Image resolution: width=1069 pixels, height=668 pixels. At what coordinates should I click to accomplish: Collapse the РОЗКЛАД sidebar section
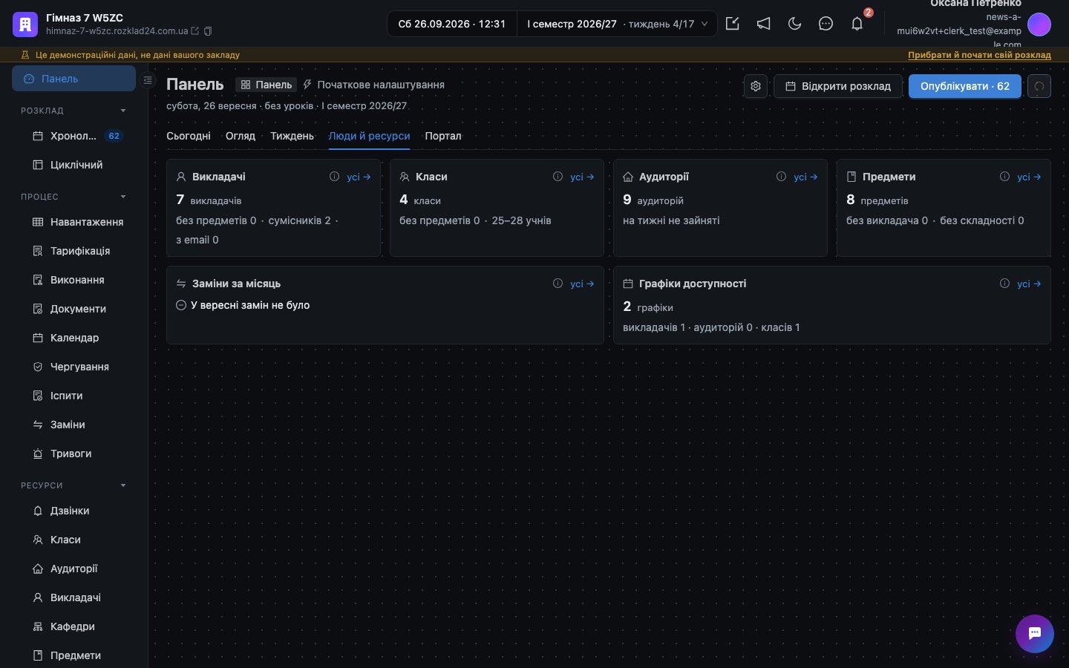click(123, 111)
